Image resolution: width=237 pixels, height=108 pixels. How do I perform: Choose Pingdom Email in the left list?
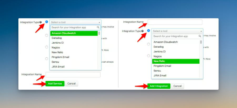click(74, 57)
